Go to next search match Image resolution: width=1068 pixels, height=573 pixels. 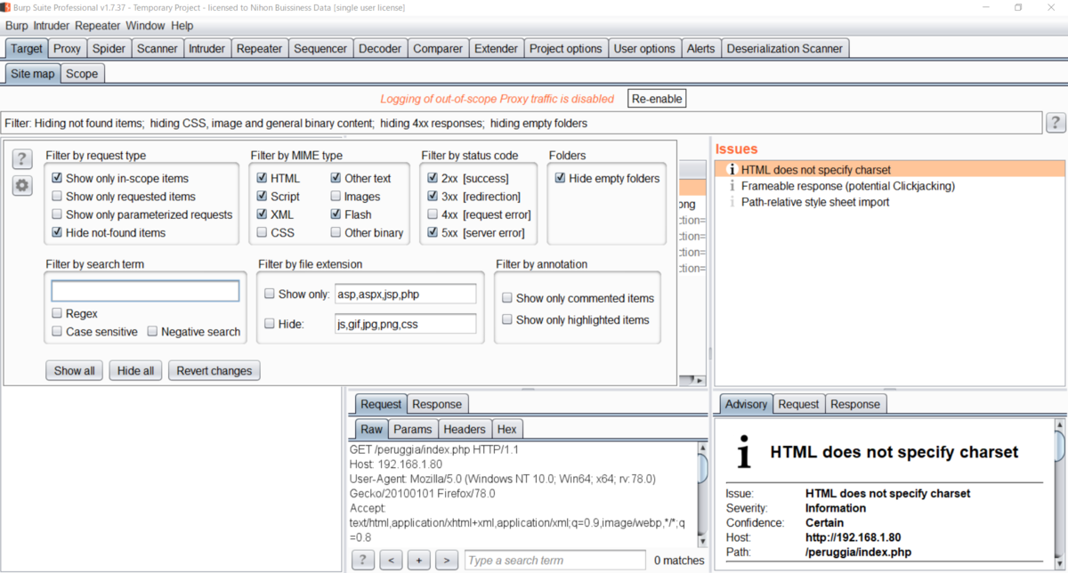click(448, 560)
